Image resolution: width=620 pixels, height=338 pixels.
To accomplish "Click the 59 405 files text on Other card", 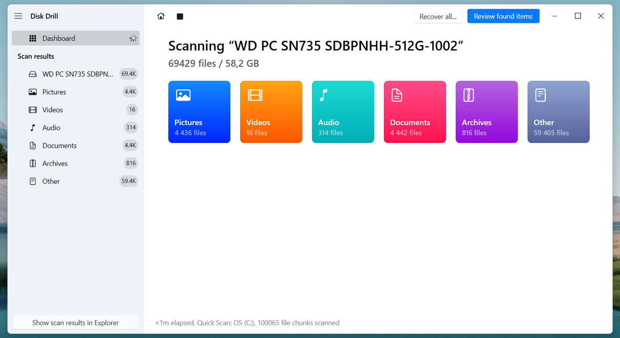I will pyautogui.click(x=551, y=133).
